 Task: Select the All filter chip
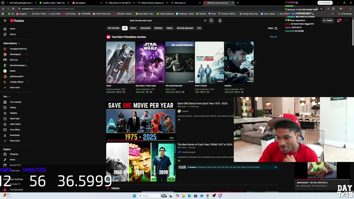[125, 28]
